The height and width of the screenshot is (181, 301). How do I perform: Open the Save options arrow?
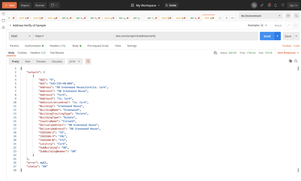[x=296, y=36]
